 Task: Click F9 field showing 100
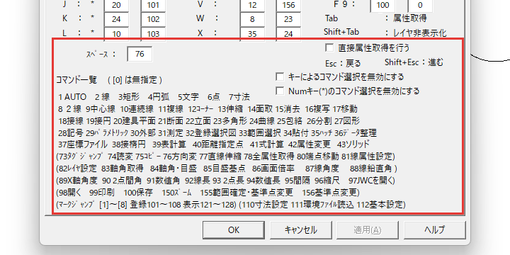pyautogui.click(x=382, y=5)
